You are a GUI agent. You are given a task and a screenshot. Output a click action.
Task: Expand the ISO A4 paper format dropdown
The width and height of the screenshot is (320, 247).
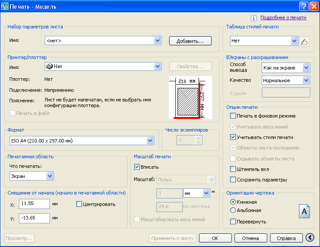click(82, 141)
